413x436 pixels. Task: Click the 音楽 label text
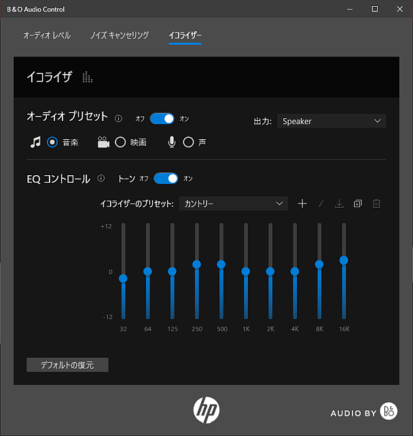pos(70,143)
